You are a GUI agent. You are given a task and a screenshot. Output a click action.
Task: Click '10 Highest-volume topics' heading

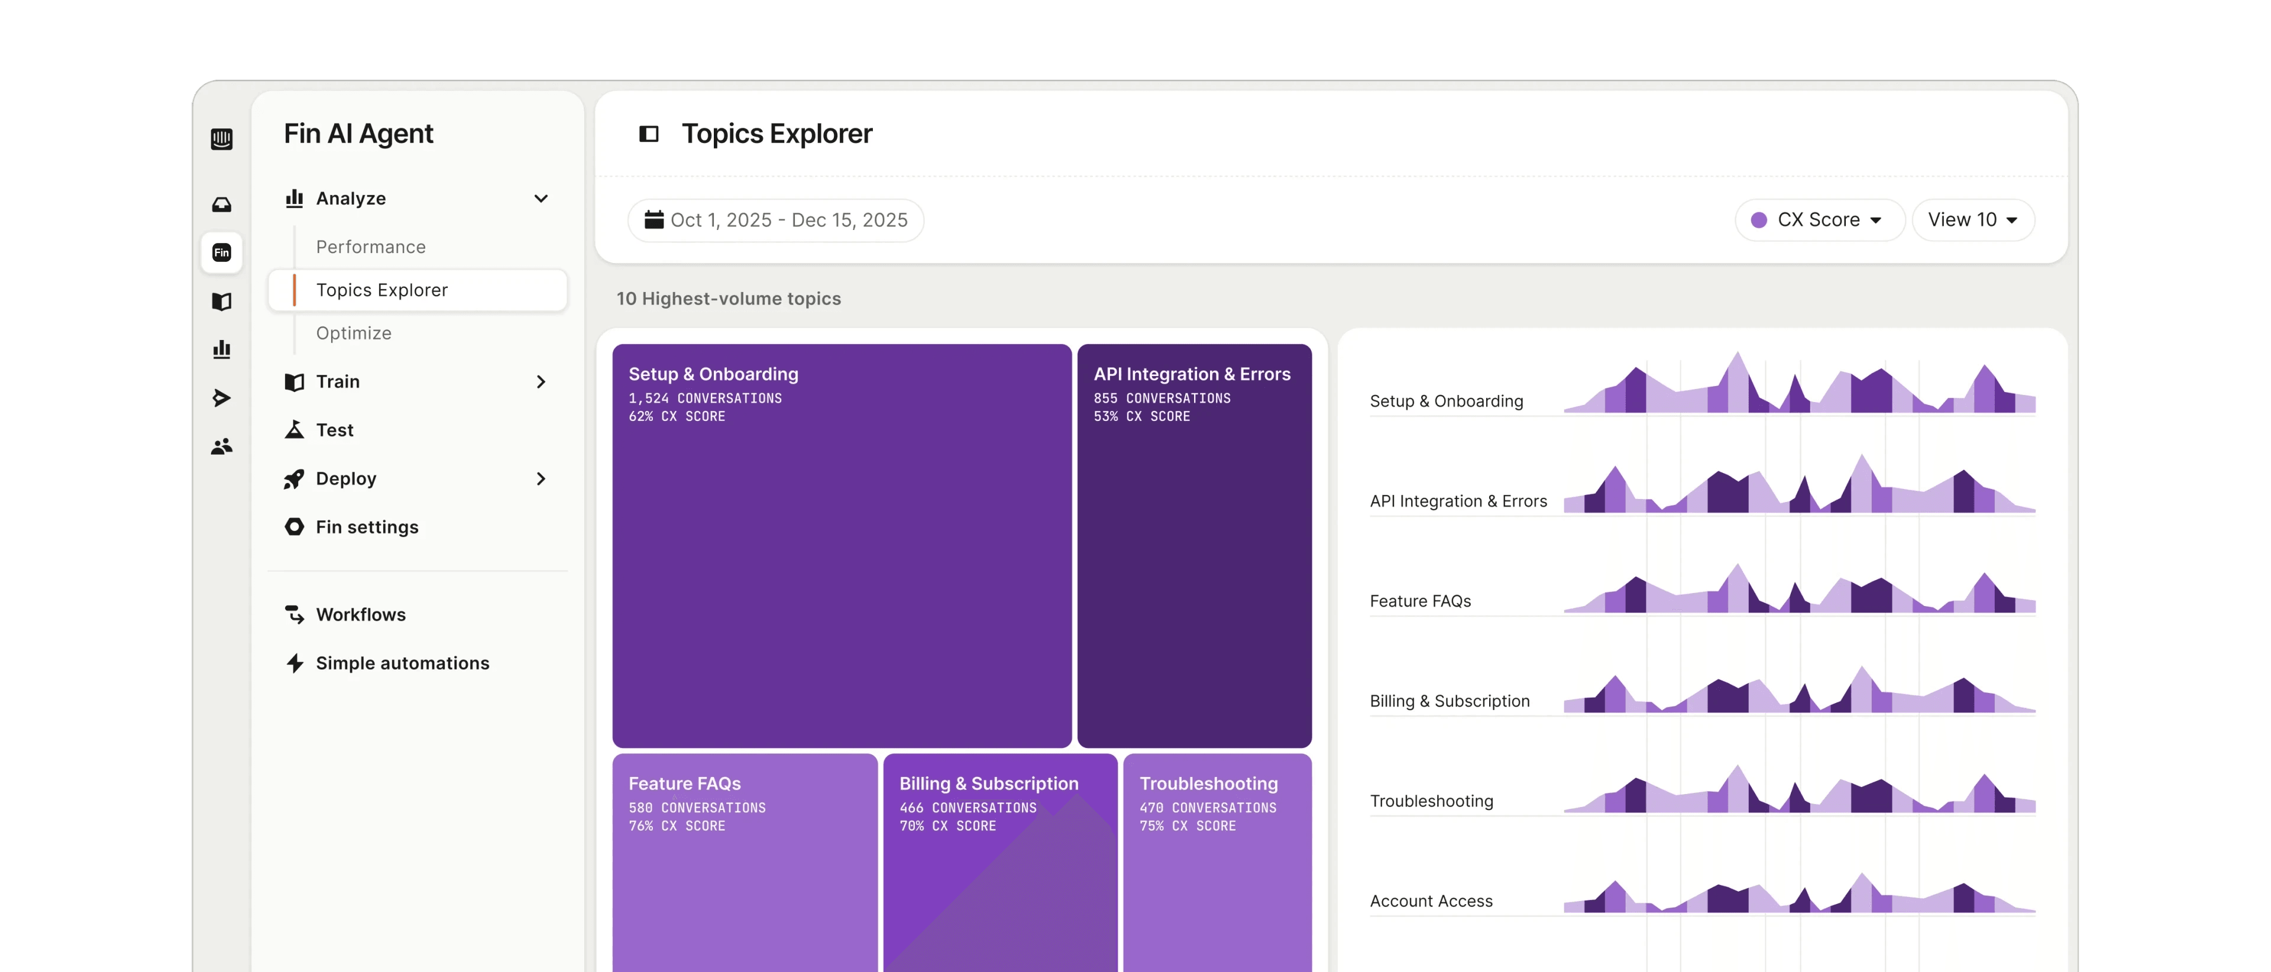728,299
